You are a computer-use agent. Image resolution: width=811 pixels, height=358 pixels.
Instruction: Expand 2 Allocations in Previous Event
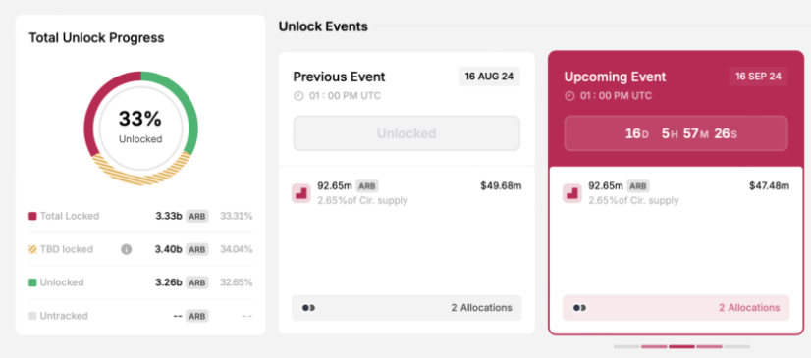[406, 308]
